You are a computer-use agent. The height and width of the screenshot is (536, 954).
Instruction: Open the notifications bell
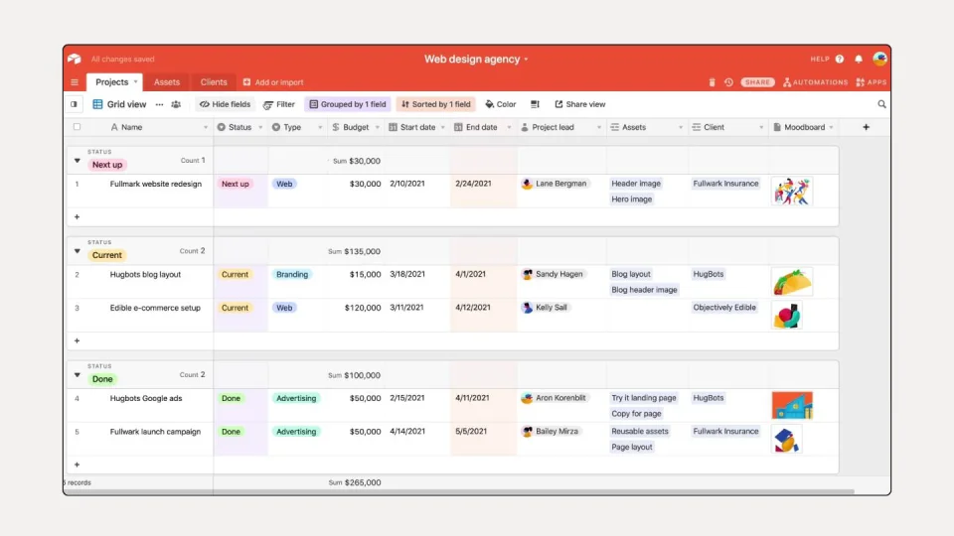[x=859, y=59]
